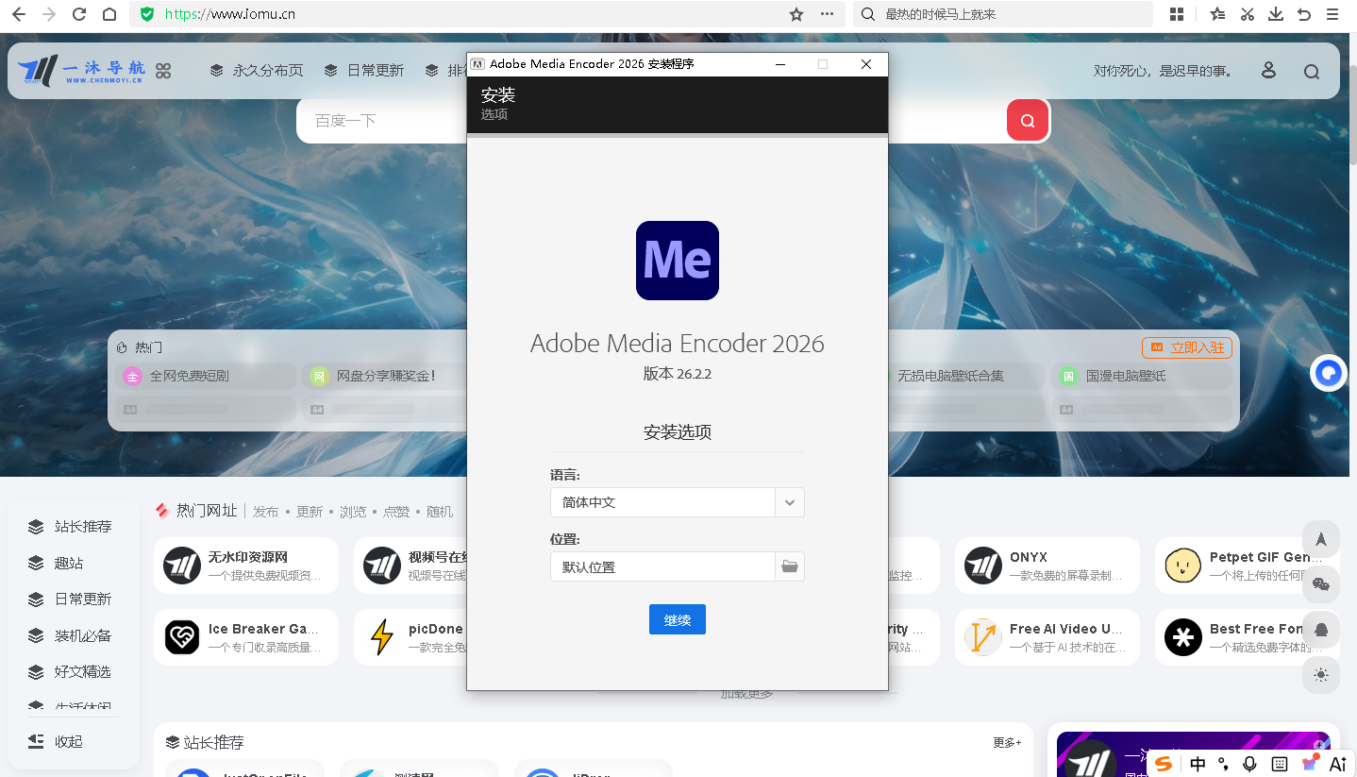The height and width of the screenshot is (777, 1357).
Task: Click the scissors screenshot icon
Action: 1248,14
